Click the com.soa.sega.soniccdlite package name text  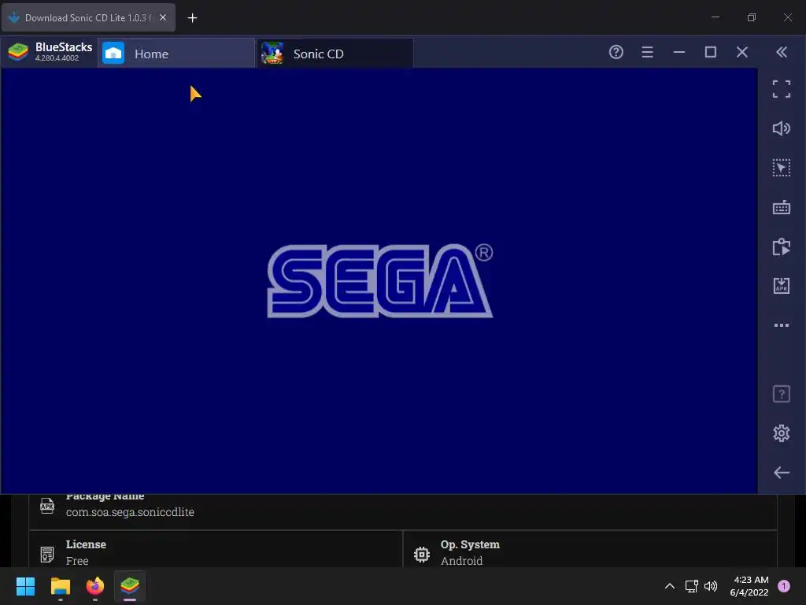point(130,512)
